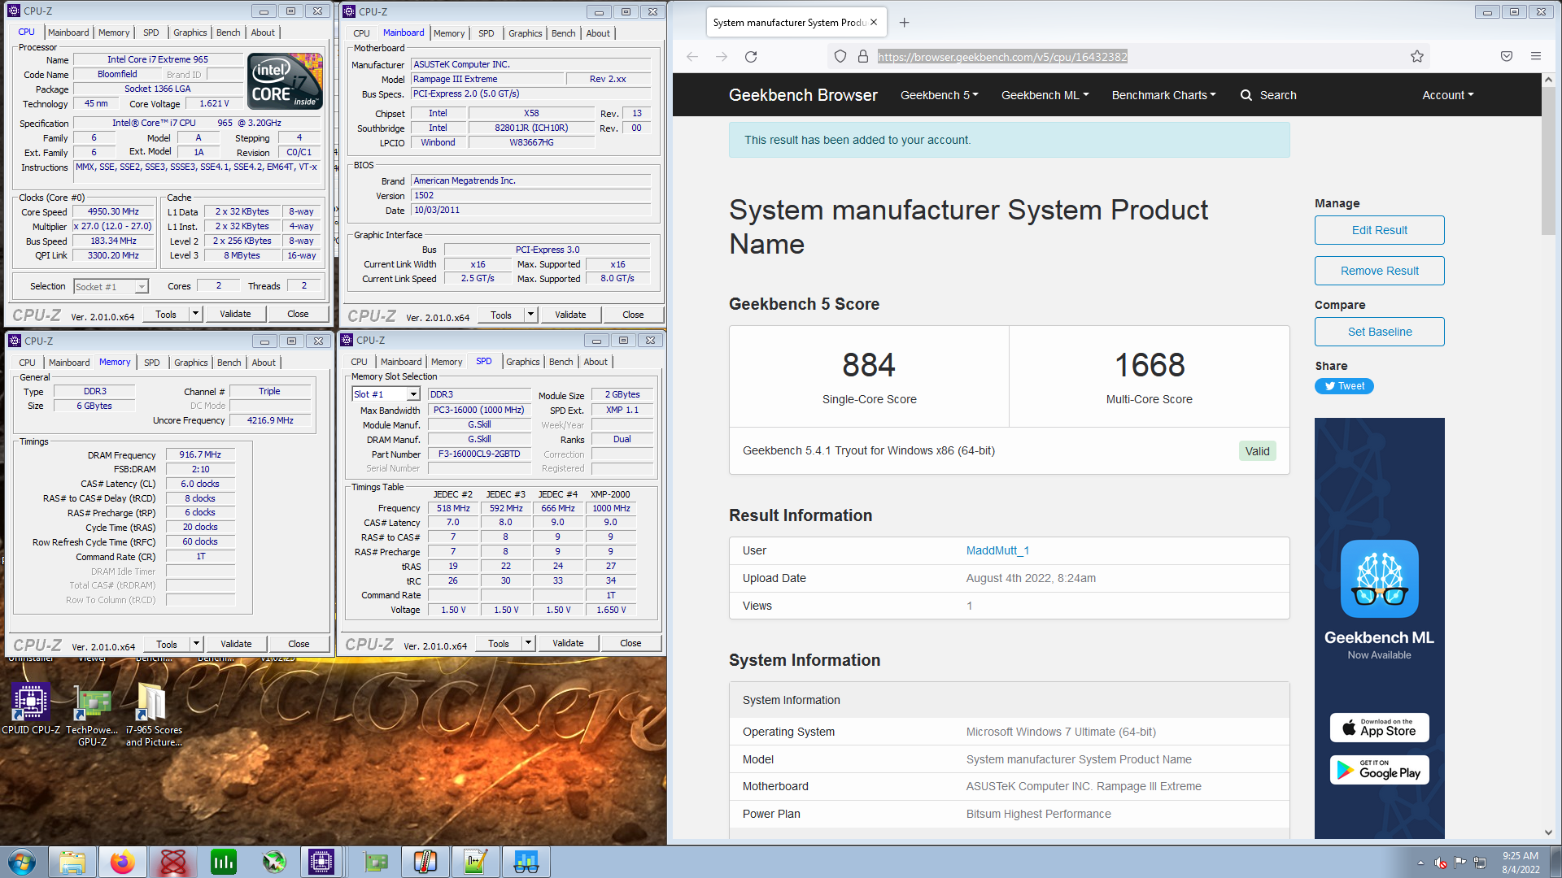Switch to Firefox in the taskbar

(x=123, y=862)
